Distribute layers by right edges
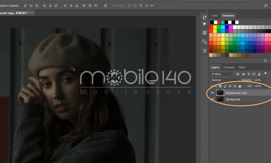Viewport: 271px width, 163px height. (x=96, y=6)
